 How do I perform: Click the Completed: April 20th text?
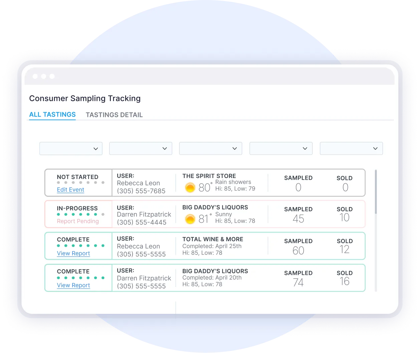(x=212, y=278)
